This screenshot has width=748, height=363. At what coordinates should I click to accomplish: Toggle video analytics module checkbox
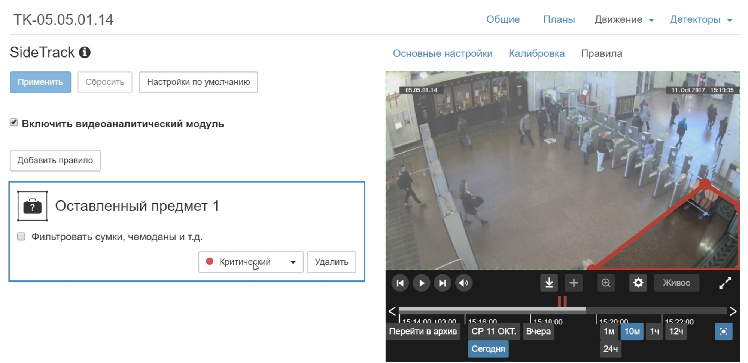click(14, 123)
